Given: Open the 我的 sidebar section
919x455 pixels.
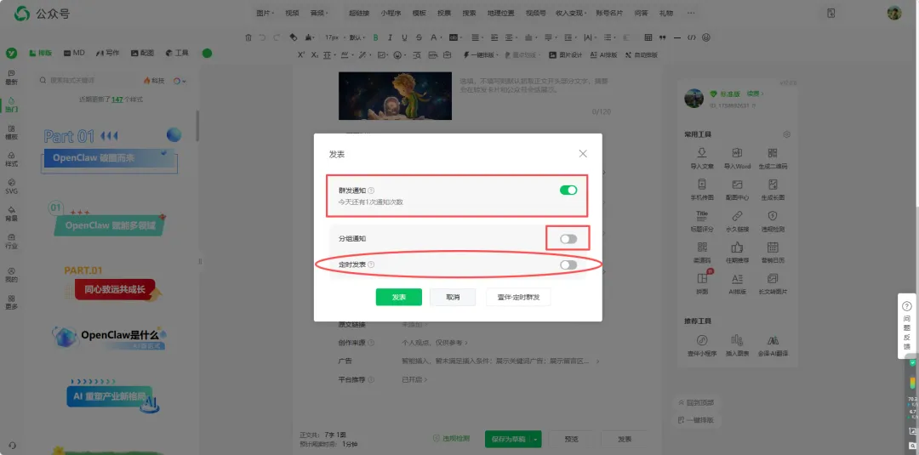Looking at the screenshot, I should click(x=12, y=276).
